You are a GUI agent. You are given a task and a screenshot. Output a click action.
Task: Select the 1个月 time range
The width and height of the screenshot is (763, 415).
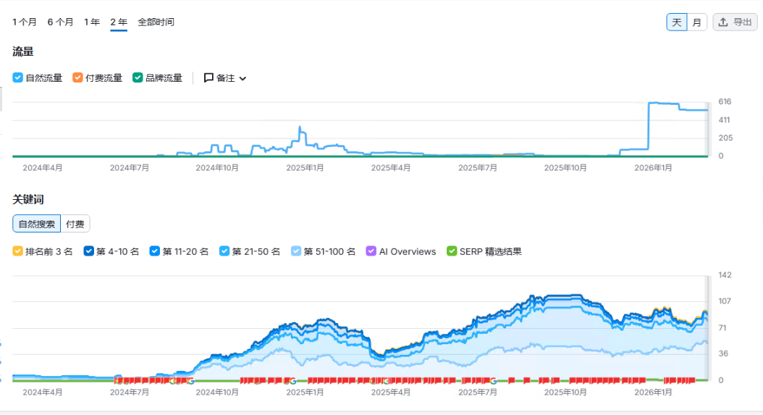pyautogui.click(x=25, y=22)
